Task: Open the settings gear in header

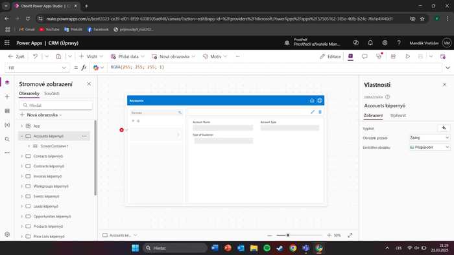Action: coord(385,43)
